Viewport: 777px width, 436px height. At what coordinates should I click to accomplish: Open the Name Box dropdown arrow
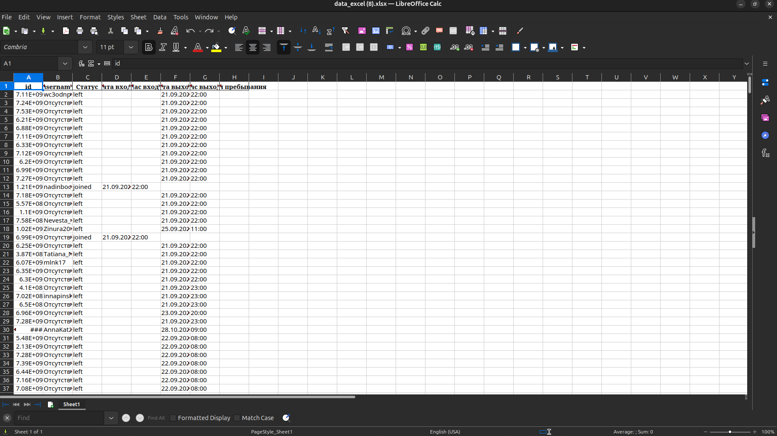[x=65, y=63]
